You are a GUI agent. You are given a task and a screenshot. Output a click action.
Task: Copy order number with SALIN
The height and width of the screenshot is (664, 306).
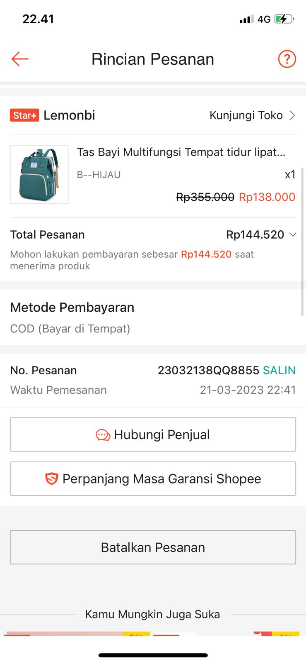(279, 370)
